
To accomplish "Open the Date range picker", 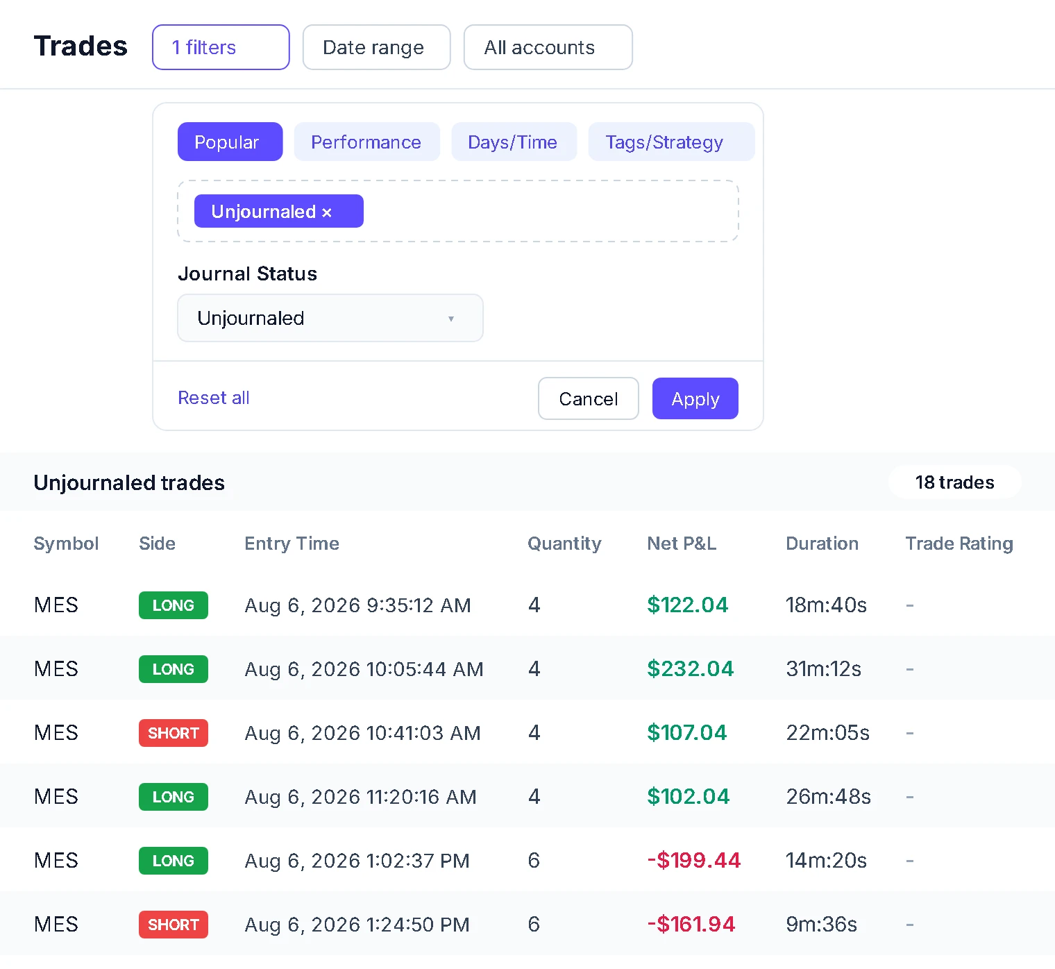I will pos(377,47).
